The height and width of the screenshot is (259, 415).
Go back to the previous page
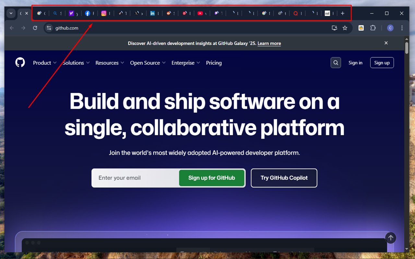click(x=12, y=28)
